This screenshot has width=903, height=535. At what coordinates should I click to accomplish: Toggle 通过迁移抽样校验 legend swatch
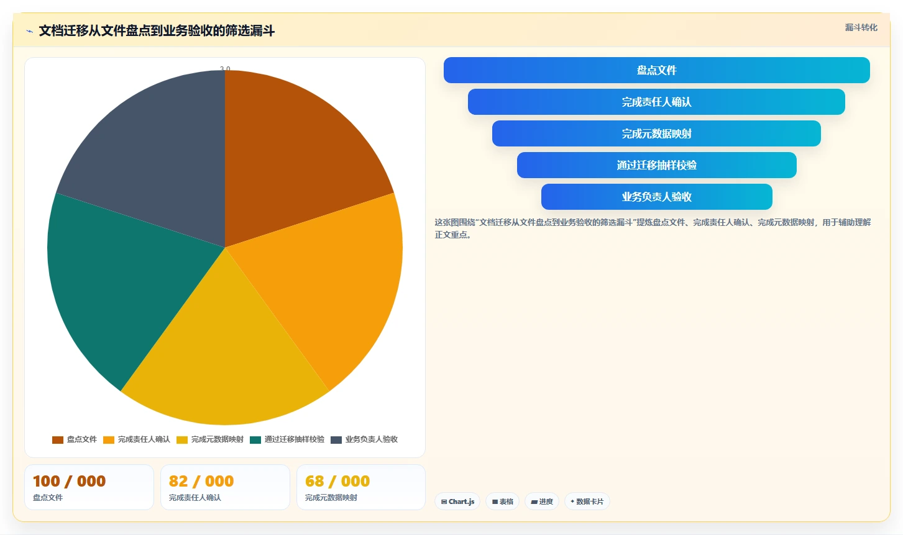coord(255,439)
